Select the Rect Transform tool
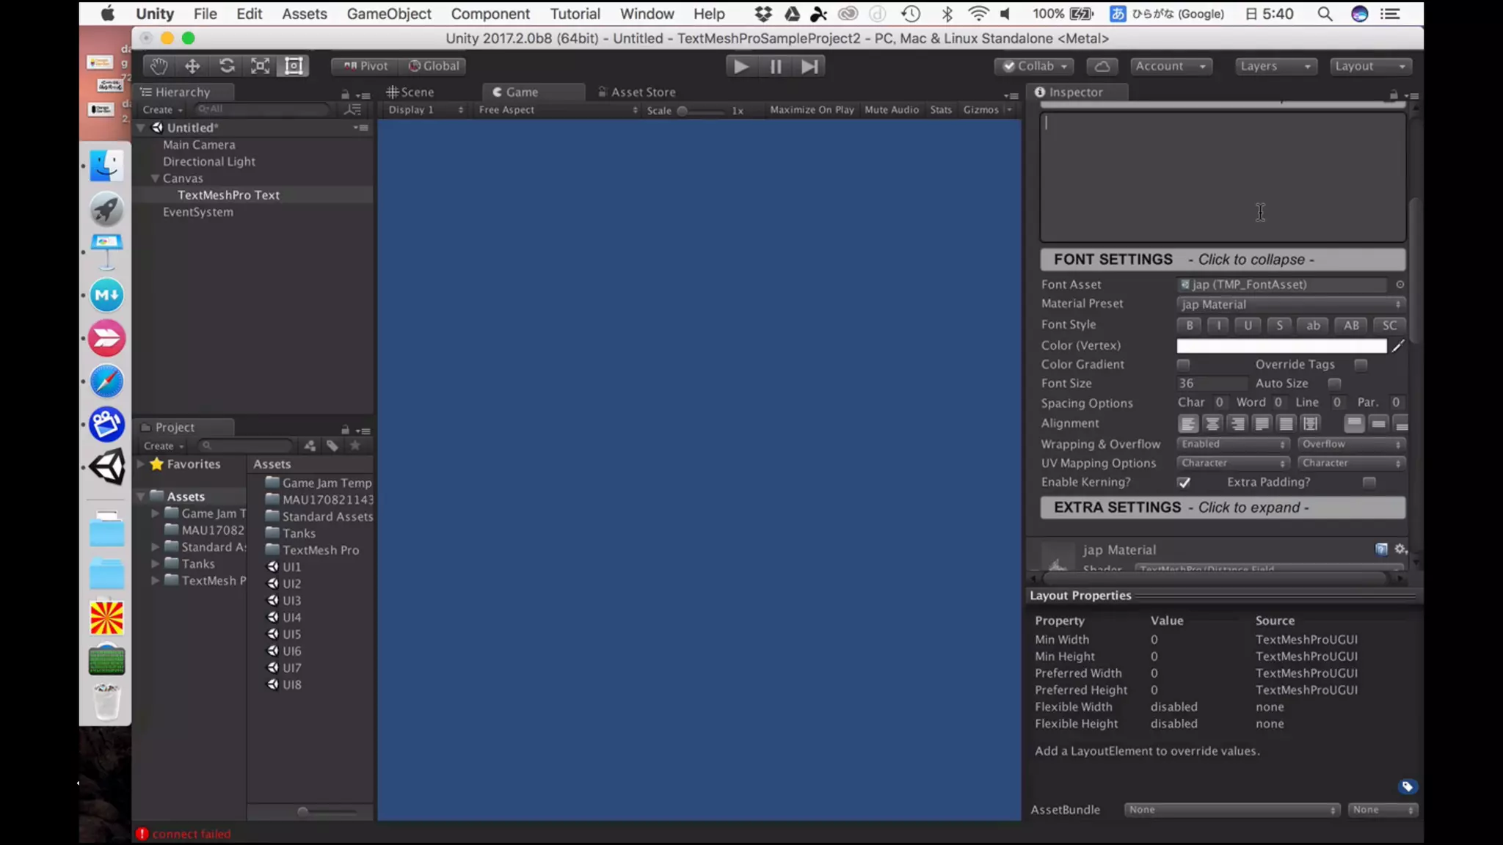 pyautogui.click(x=294, y=66)
